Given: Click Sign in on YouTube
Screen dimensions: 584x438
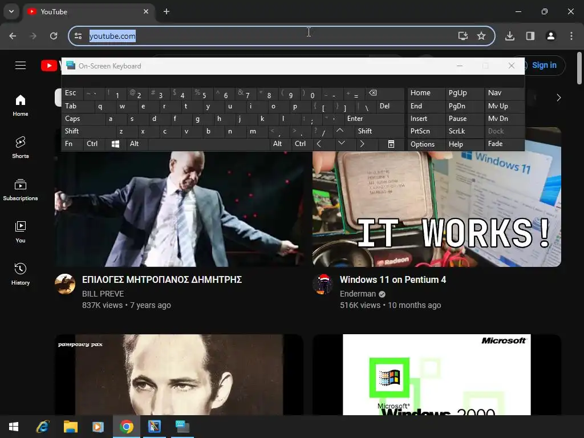Looking at the screenshot, I should [x=544, y=65].
